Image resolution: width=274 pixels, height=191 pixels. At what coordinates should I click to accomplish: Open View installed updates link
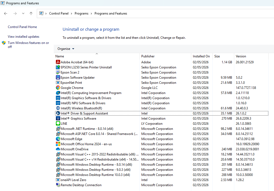[24, 36]
